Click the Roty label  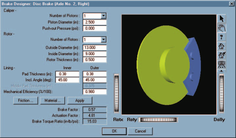(132, 120)
